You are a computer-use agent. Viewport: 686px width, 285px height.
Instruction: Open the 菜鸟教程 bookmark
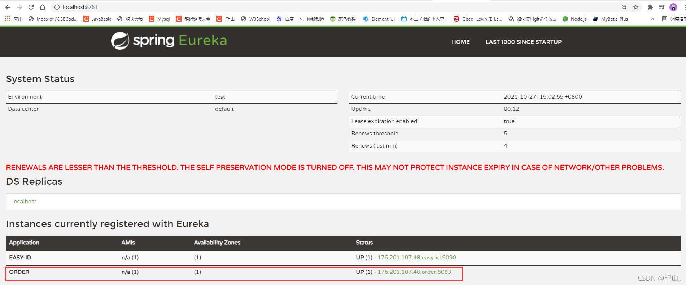tap(343, 19)
